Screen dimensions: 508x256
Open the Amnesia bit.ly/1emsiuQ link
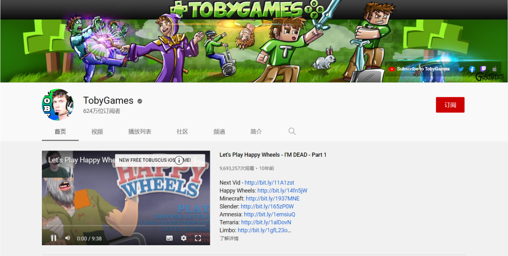point(270,215)
